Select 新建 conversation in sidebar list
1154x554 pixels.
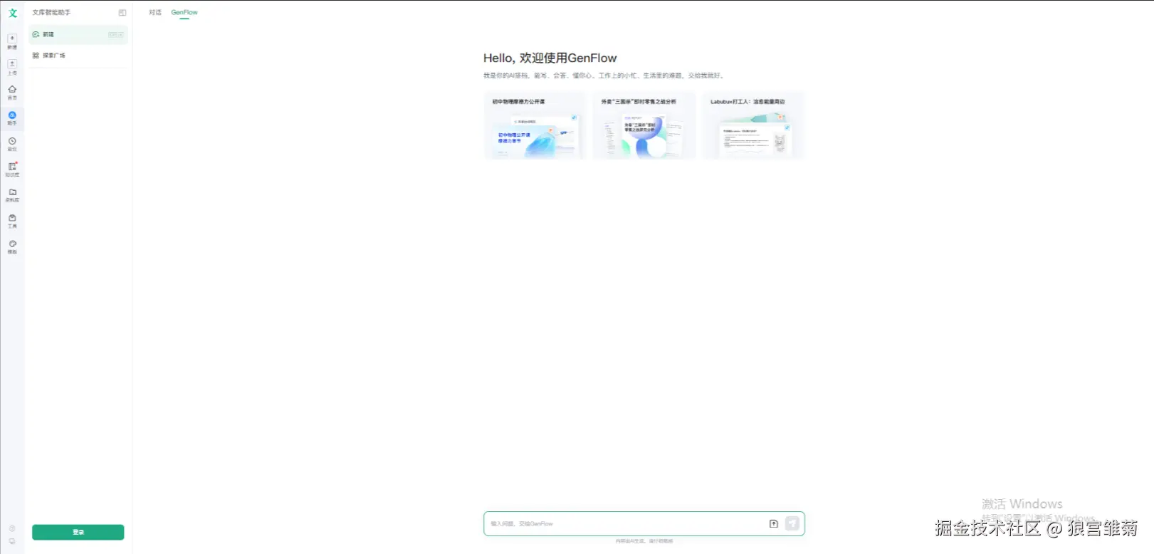click(78, 34)
